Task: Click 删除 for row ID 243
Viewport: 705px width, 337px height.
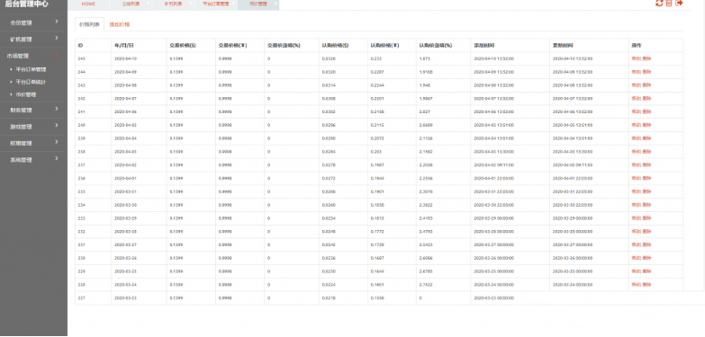Action: [x=646, y=85]
